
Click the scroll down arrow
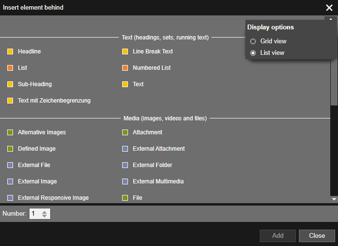tap(334, 199)
